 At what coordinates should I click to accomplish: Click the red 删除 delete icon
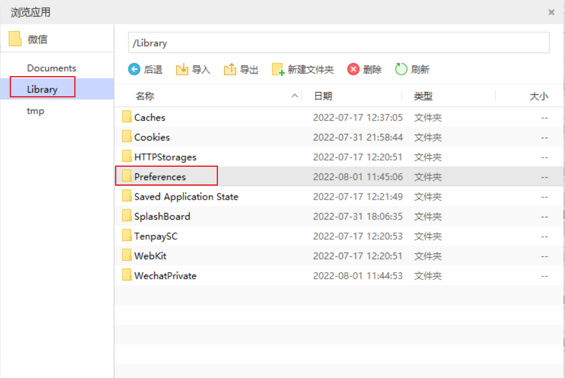[x=354, y=69]
